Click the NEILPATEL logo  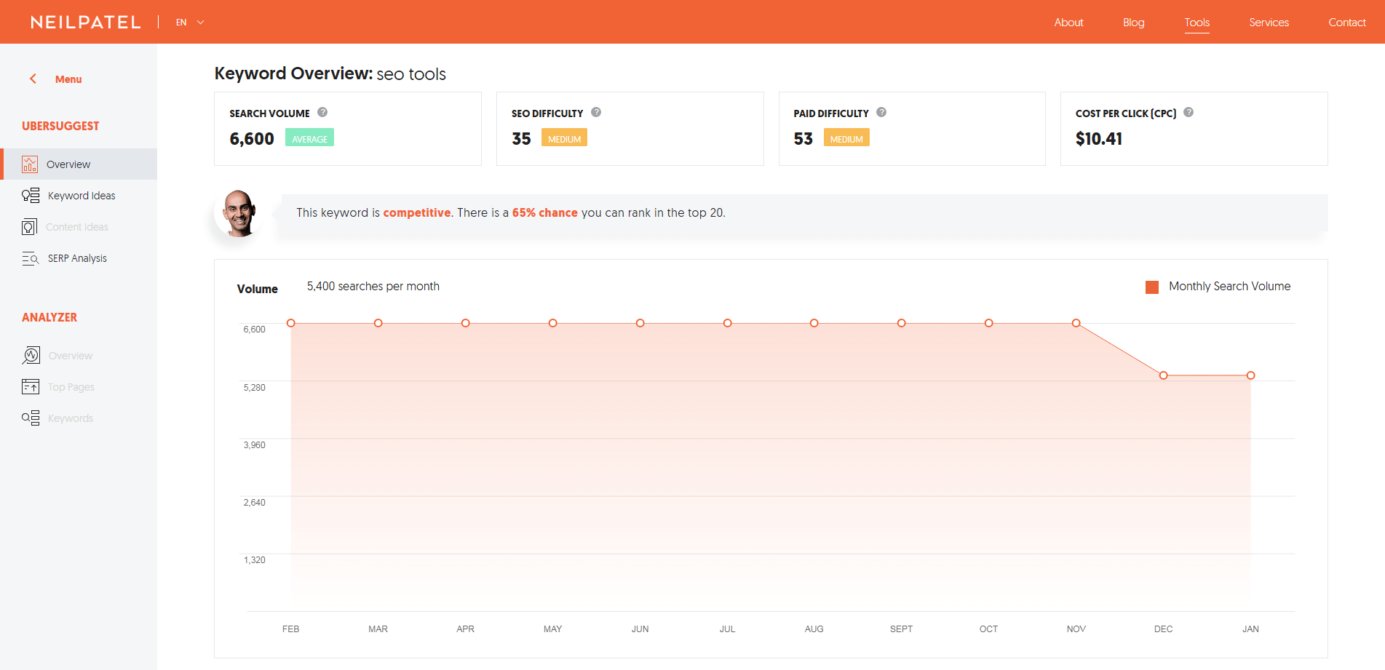pyautogui.click(x=86, y=22)
